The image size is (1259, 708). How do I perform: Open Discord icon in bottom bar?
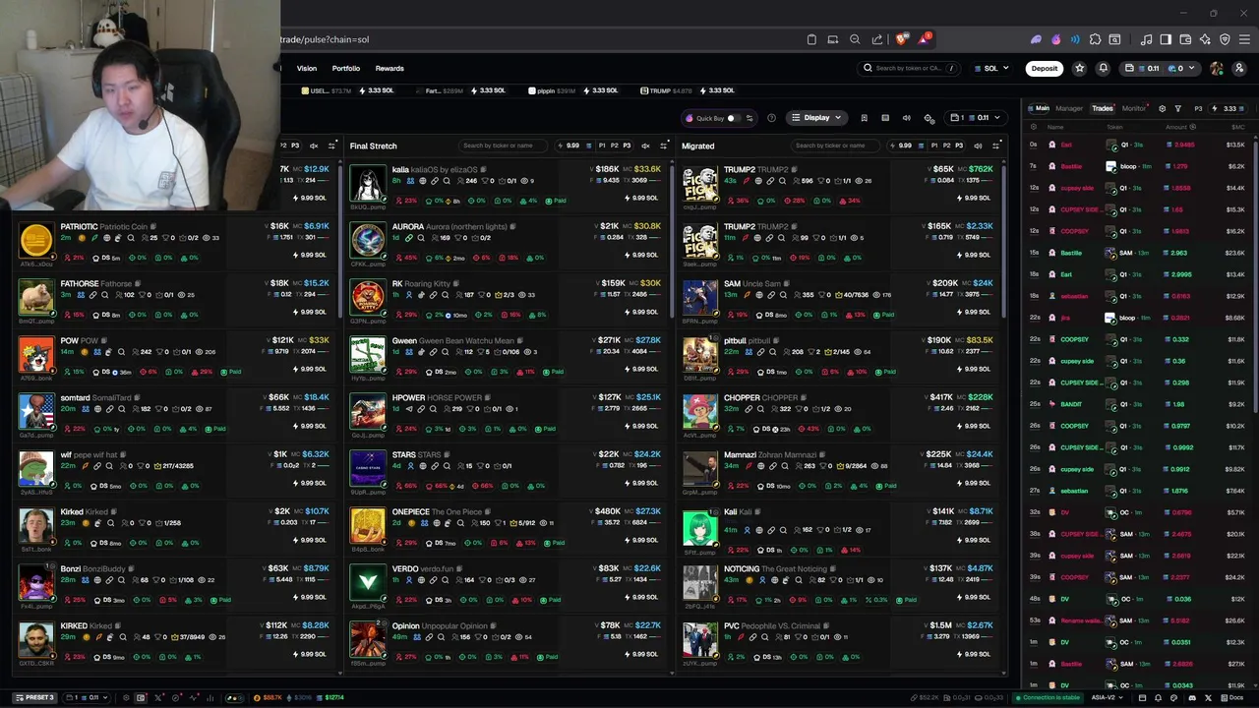tap(1192, 697)
